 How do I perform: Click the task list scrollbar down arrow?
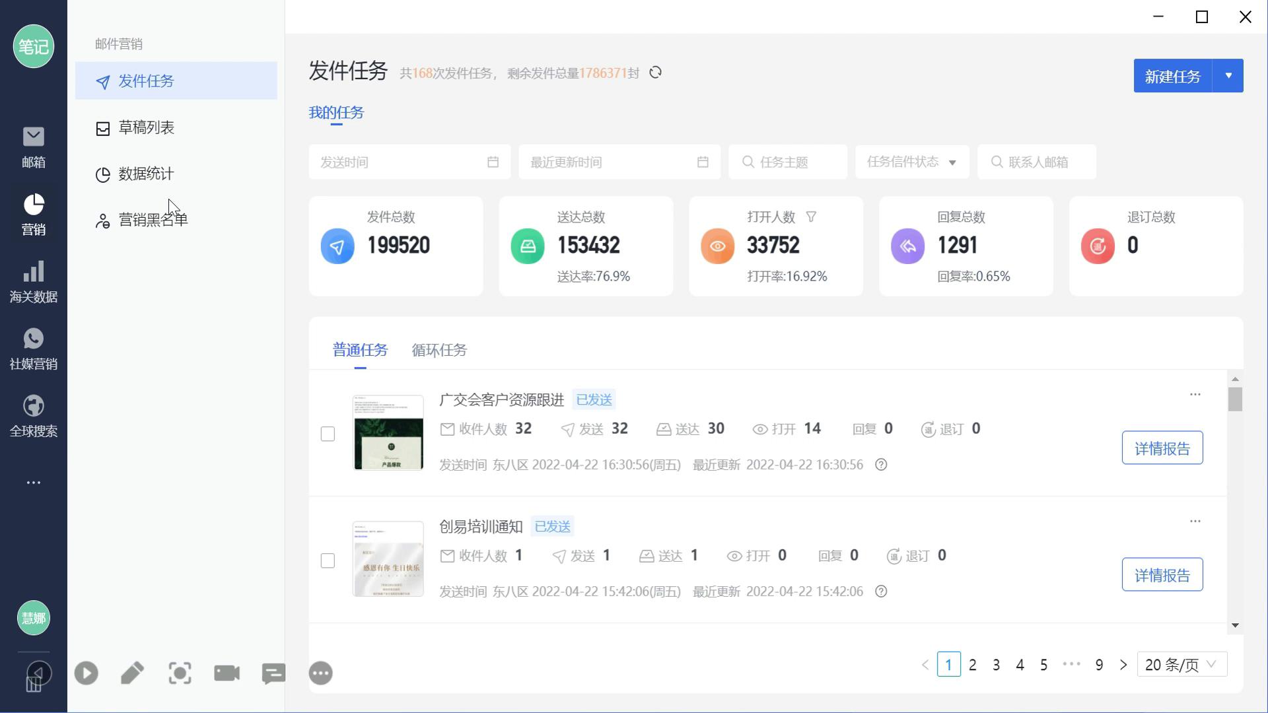point(1235,625)
